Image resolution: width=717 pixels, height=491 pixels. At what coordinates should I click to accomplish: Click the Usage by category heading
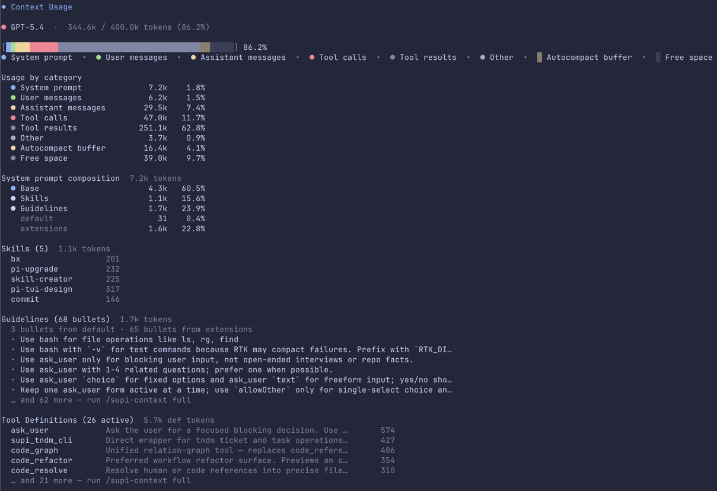point(42,78)
